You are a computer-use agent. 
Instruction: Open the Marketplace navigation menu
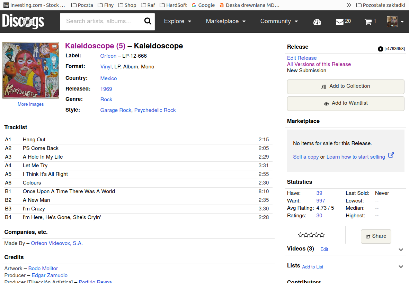point(225,21)
